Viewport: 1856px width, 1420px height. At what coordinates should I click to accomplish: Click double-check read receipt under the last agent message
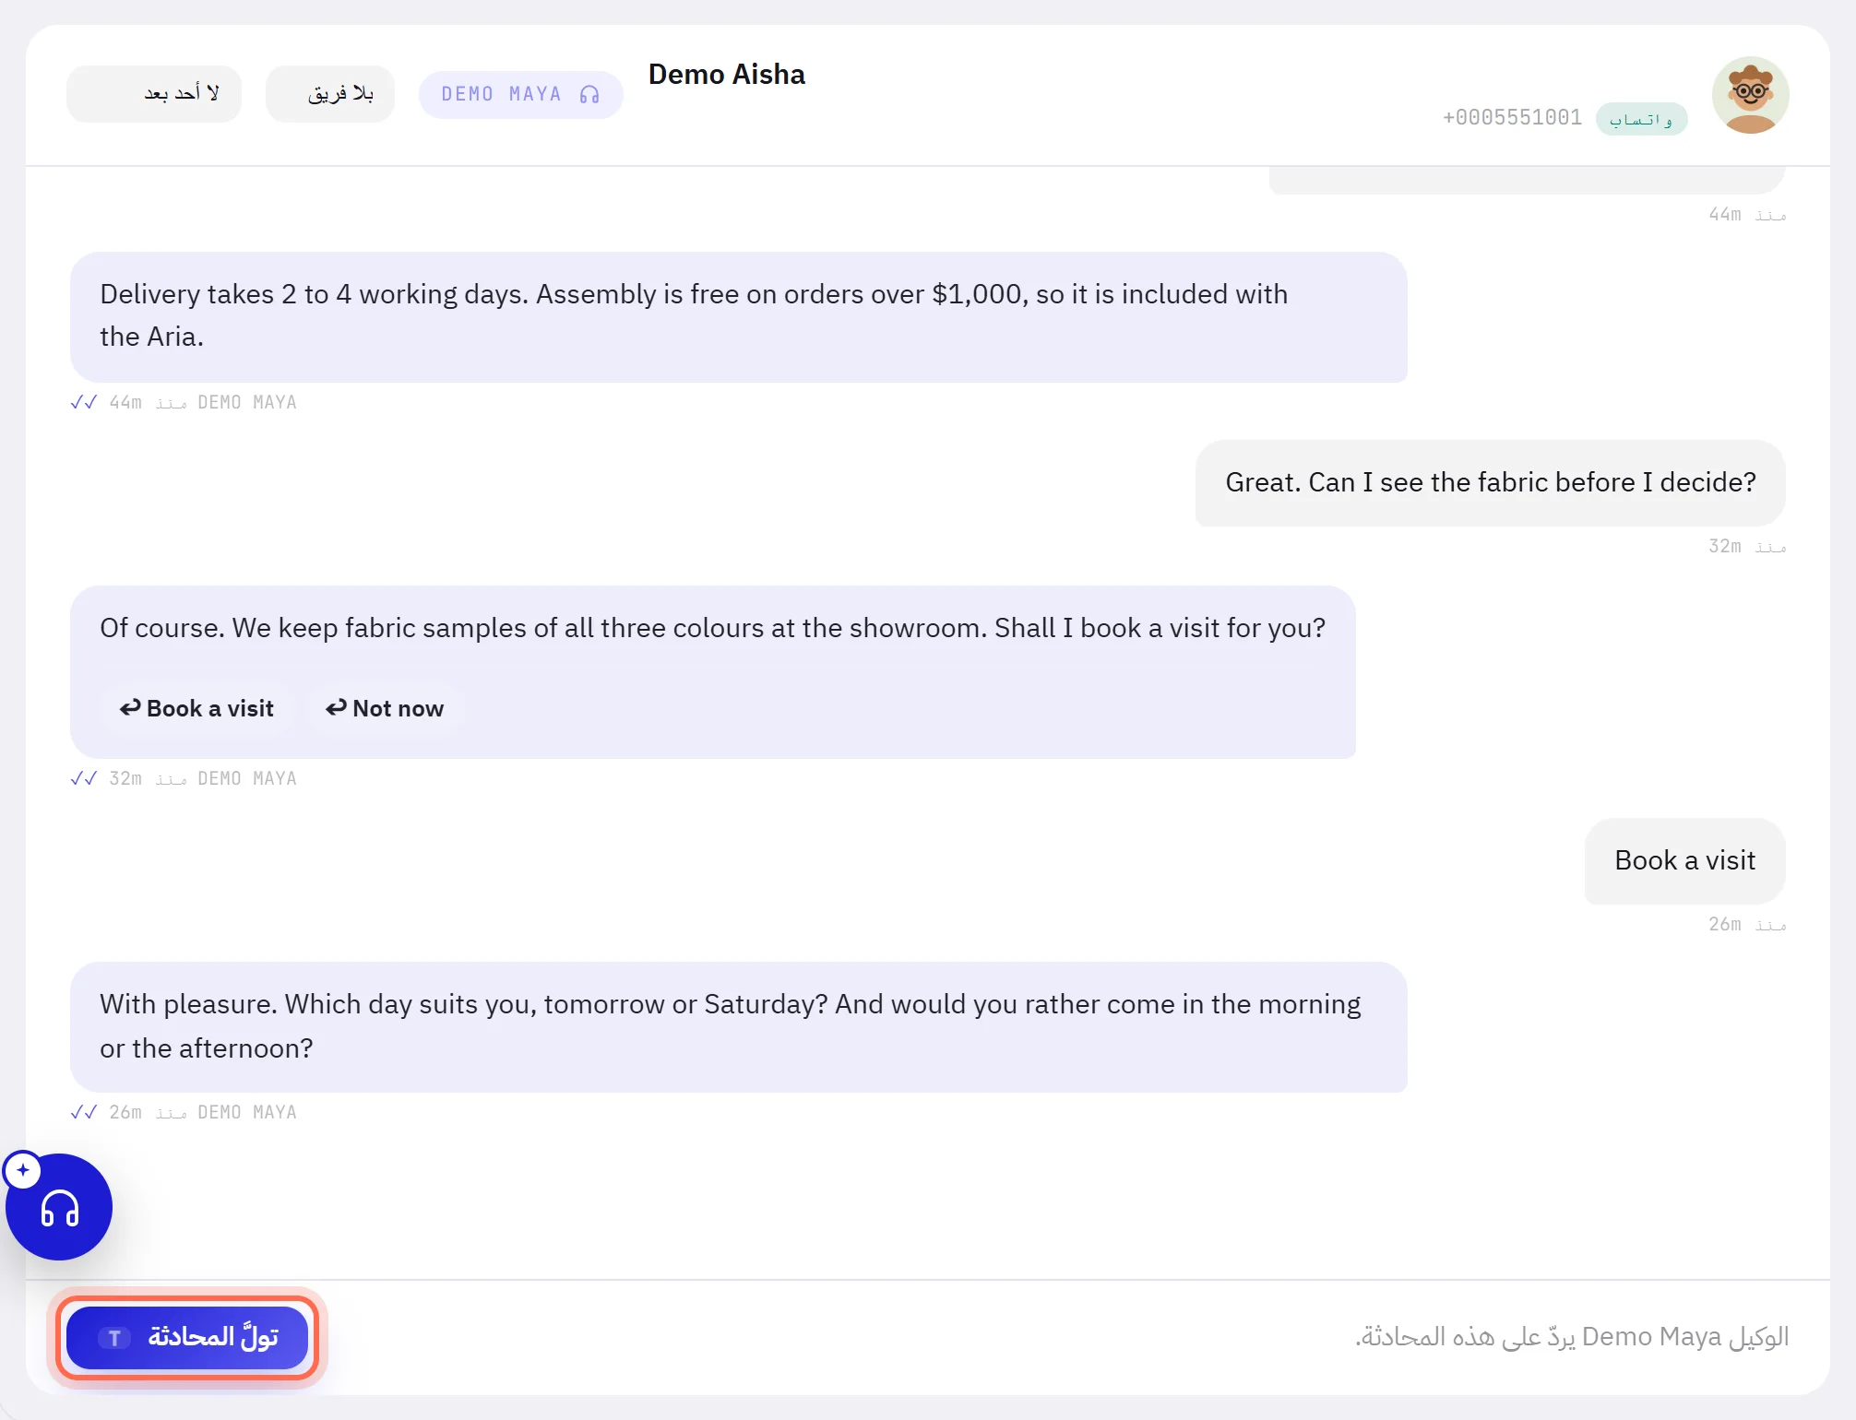[83, 1112]
